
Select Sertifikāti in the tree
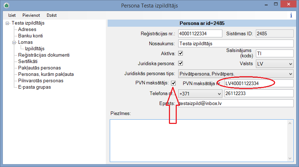click(x=28, y=61)
